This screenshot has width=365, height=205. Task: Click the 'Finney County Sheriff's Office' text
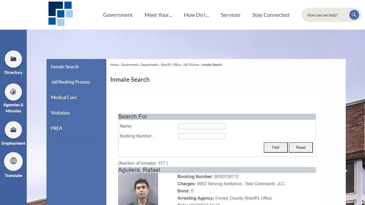[x=244, y=198]
